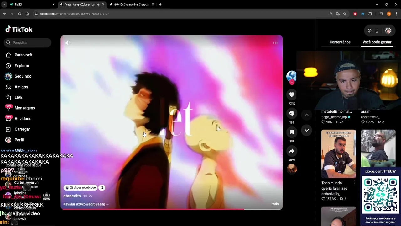Go to previous video with up chevron

306,115
